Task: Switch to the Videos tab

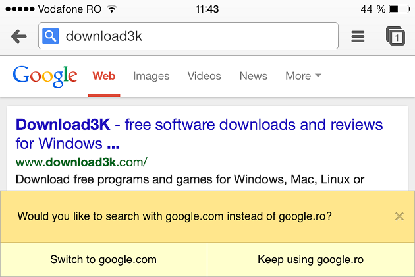Action: pyautogui.click(x=204, y=76)
